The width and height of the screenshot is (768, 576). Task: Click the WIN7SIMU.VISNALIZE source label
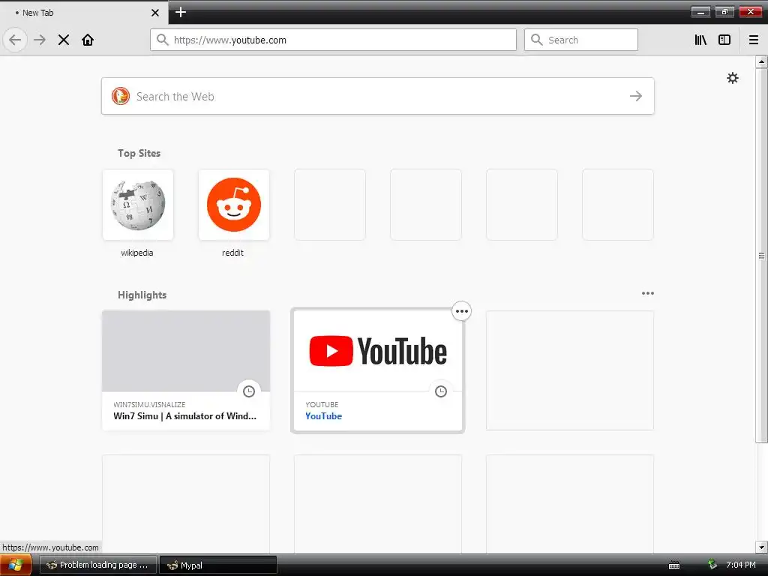coord(149,404)
